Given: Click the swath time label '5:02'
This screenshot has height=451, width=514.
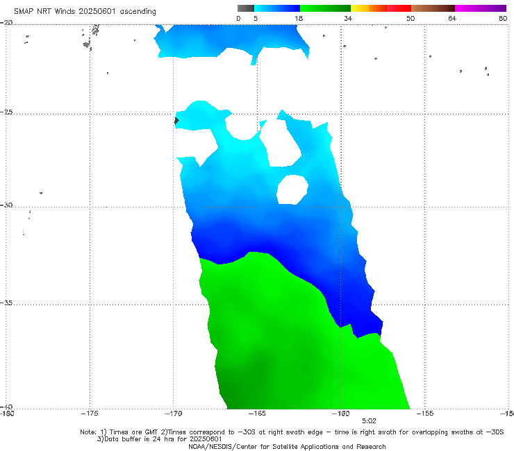Looking at the screenshot, I should 369,421.
